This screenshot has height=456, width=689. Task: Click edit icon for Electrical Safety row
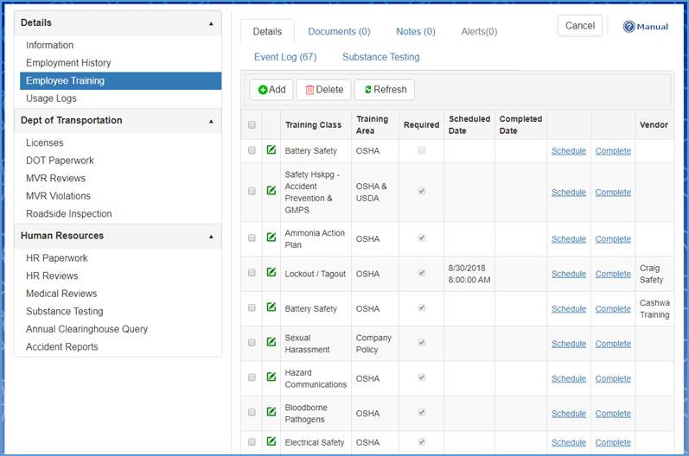pyautogui.click(x=271, y=441)
